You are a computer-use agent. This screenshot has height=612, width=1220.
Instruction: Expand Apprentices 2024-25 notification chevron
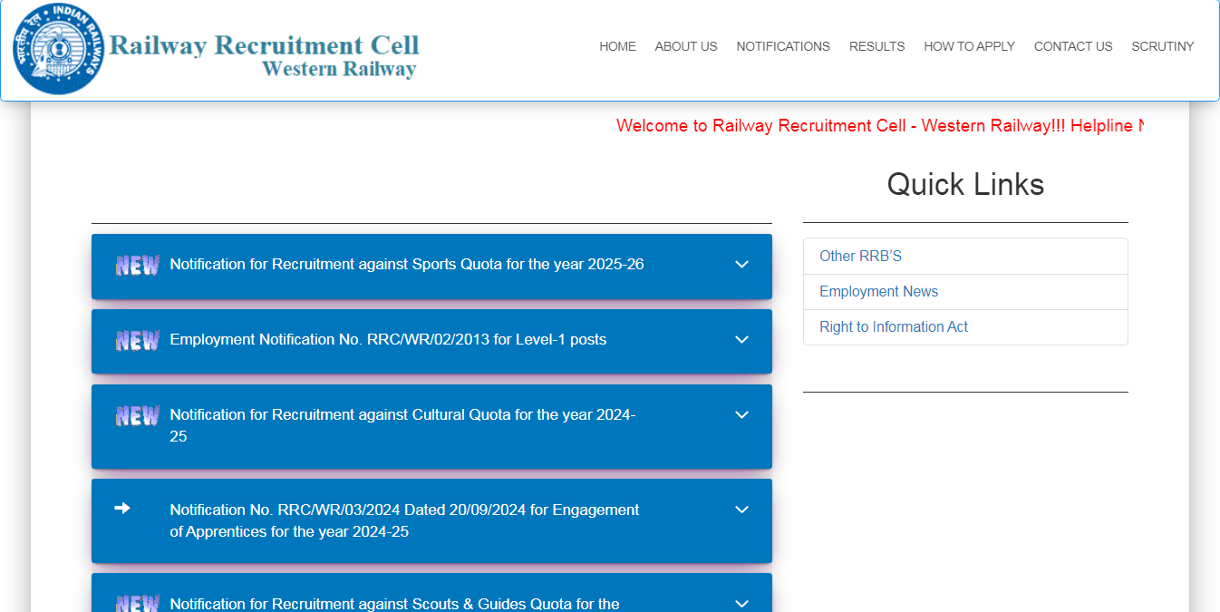pos(741,510)
